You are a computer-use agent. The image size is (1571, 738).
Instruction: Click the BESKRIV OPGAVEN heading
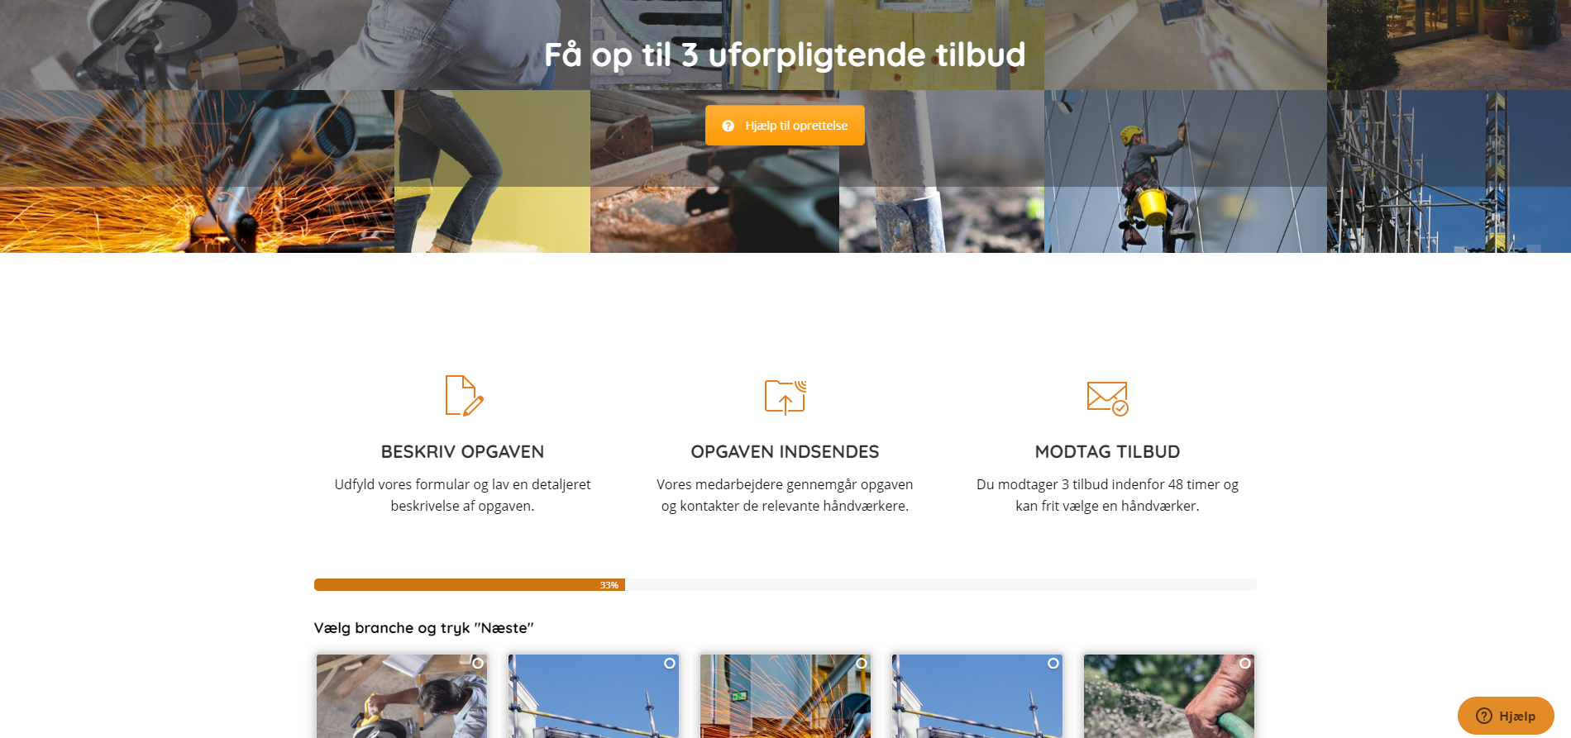tap(463, 452)
